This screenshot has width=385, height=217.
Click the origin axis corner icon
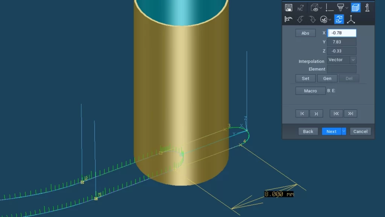pos(329,8)
